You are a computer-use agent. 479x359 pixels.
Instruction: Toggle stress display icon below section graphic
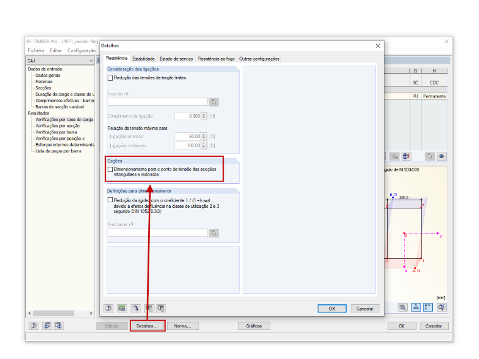pos(415,307)
